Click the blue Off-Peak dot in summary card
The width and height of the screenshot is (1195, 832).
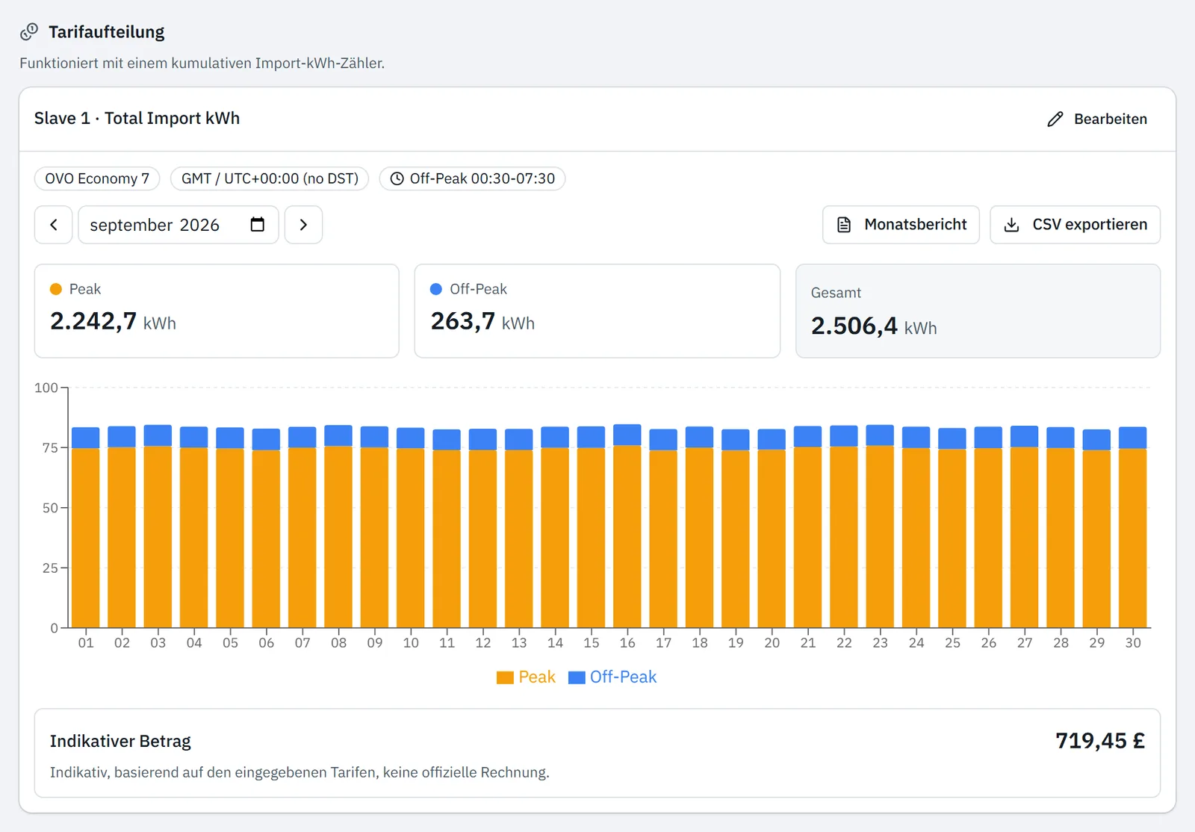pyautogui.click(x=436, y=289)
